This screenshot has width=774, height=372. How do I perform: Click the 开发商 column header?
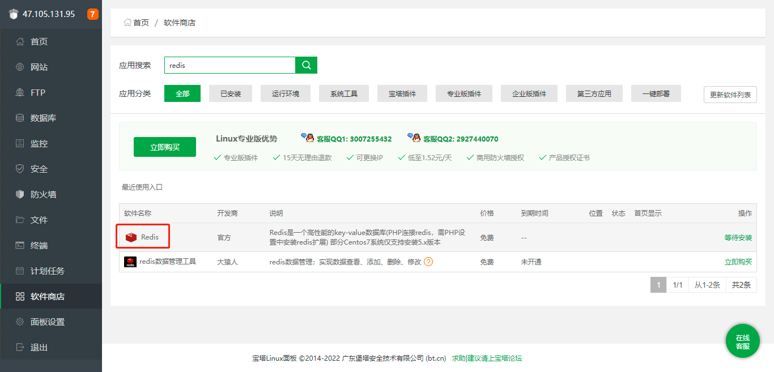click(227, 213)
